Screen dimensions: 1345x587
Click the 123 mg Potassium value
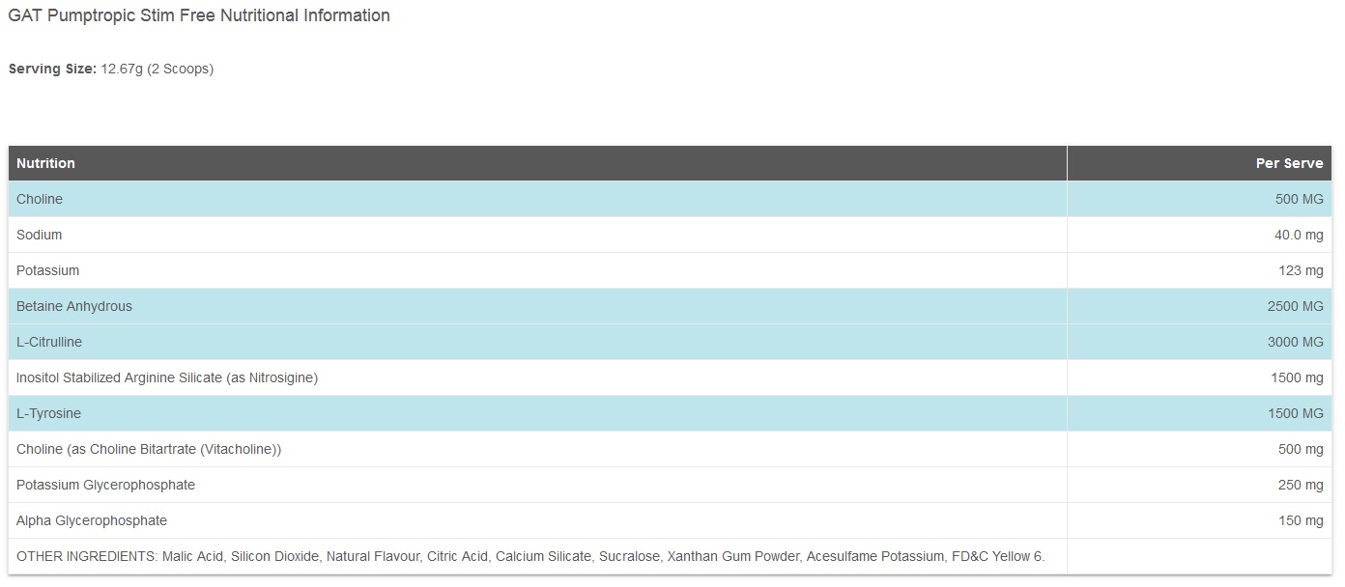pyautogui.click(x=1301, y=270)
